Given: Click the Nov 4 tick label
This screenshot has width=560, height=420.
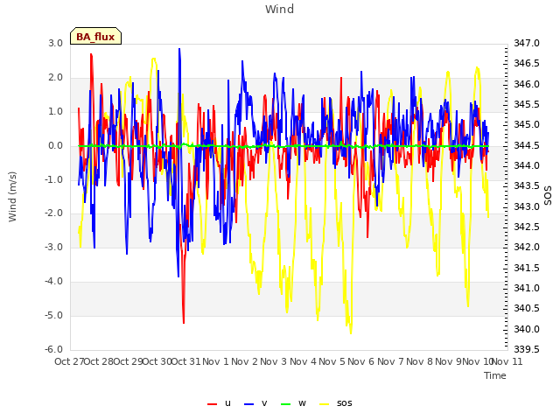Looking at the screenshot, I should tap(303, 361).
